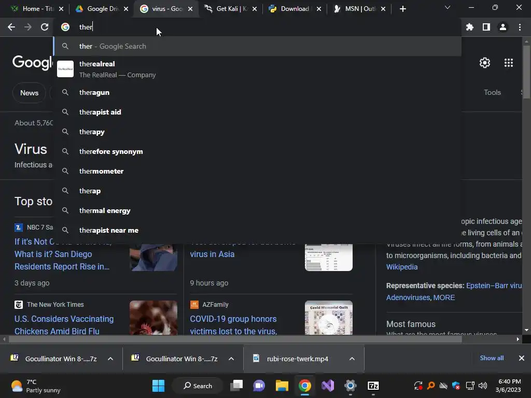Open the Wikipedia source link

402,267
